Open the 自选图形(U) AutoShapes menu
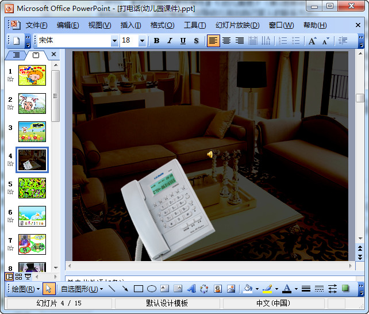Image resolution: width=369 pixels, height=314 pixels. point(82,289)
